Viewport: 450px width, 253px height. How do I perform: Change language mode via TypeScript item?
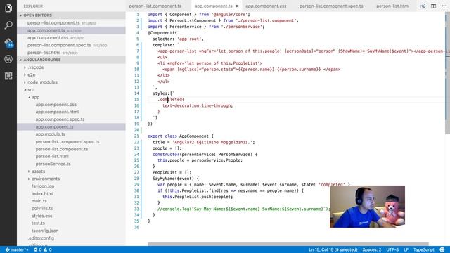pyautogui.click(x=423, y=249)
